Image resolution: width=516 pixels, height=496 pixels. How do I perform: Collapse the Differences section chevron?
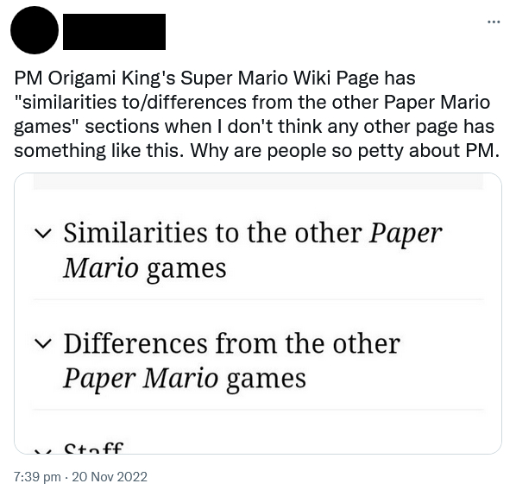(x=43, y=343)
